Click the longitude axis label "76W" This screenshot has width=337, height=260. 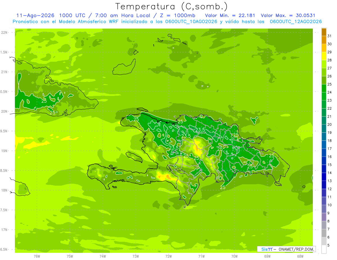pos(37,256)
